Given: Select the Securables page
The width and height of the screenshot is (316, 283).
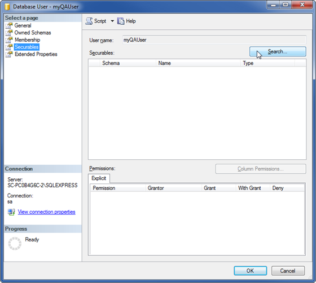Looking at the screenshot, I should coord(27,47).
